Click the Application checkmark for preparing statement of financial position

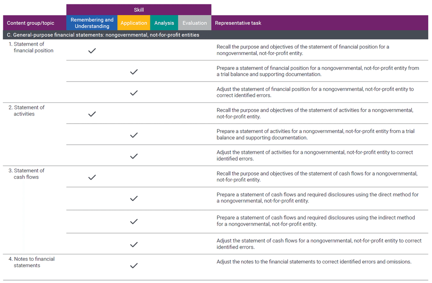[134, 72]
